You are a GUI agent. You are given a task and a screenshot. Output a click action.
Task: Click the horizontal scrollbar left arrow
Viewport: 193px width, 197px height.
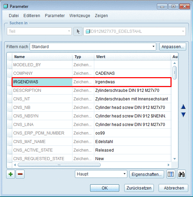pos(15,165)
